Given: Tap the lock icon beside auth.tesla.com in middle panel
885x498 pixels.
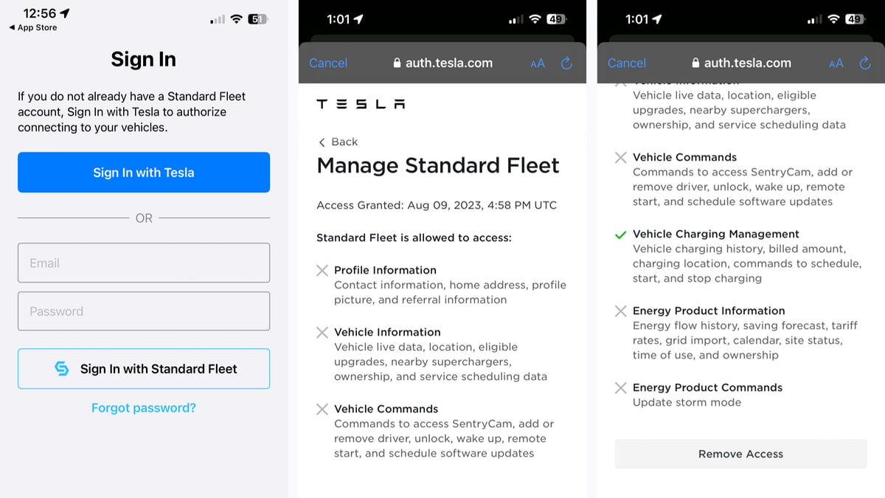Looking at the screenshot, I should click(398, 63).
